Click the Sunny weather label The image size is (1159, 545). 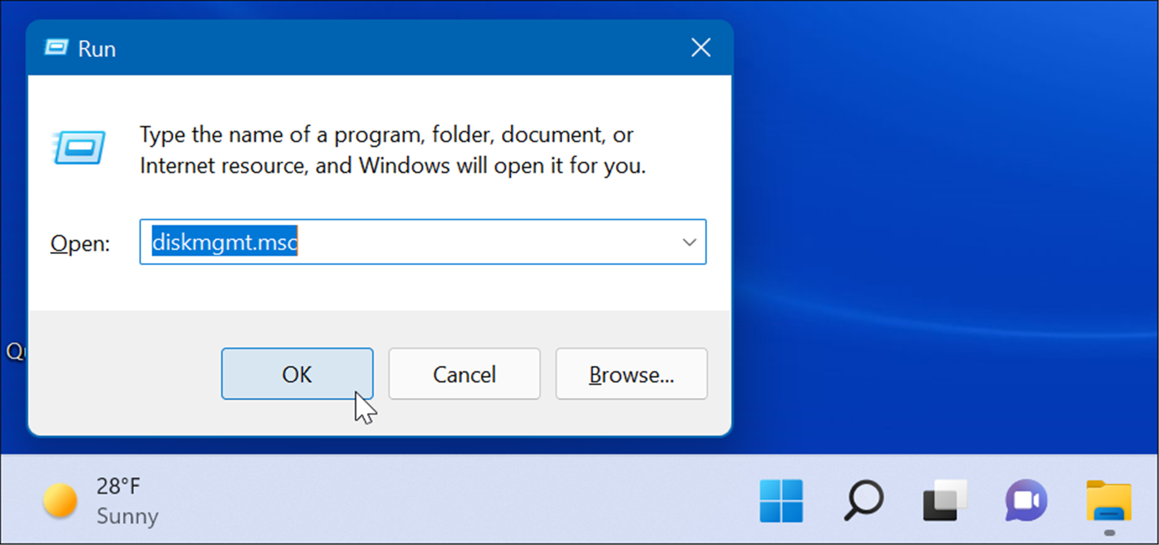tap(127, 517)
